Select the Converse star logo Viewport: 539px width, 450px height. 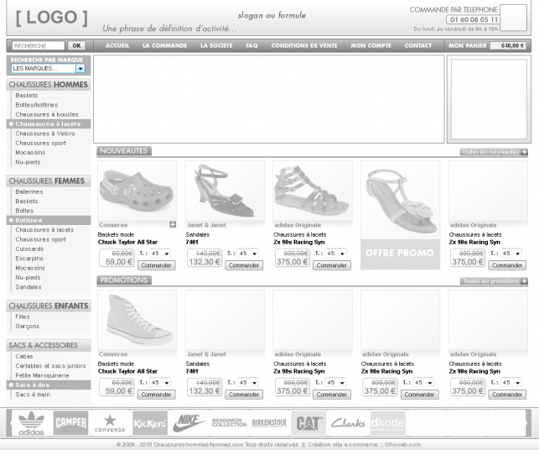[110, 422]
